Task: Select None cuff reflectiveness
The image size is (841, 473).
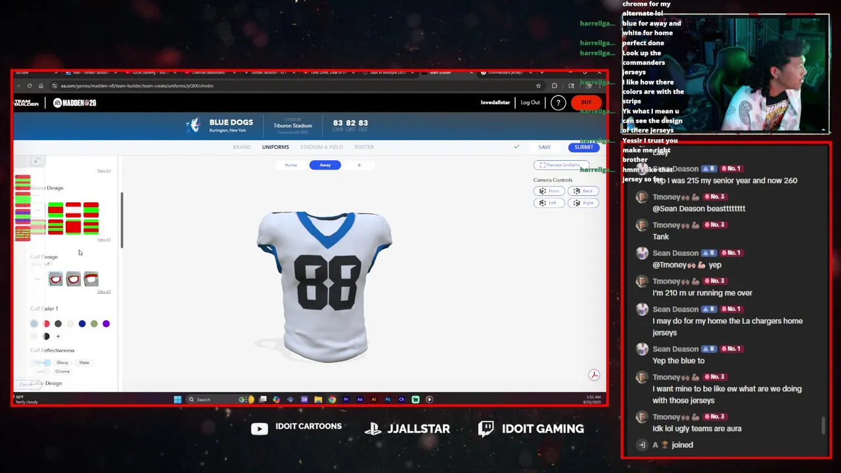Action: [x=40, y=363]
